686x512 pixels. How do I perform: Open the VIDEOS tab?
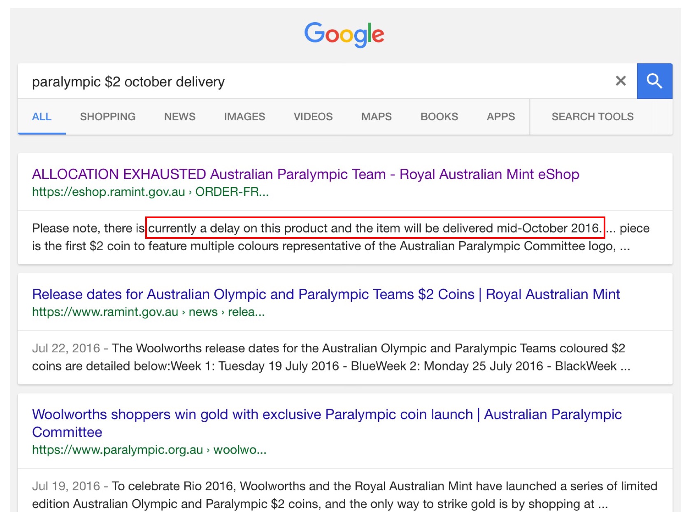313,117
